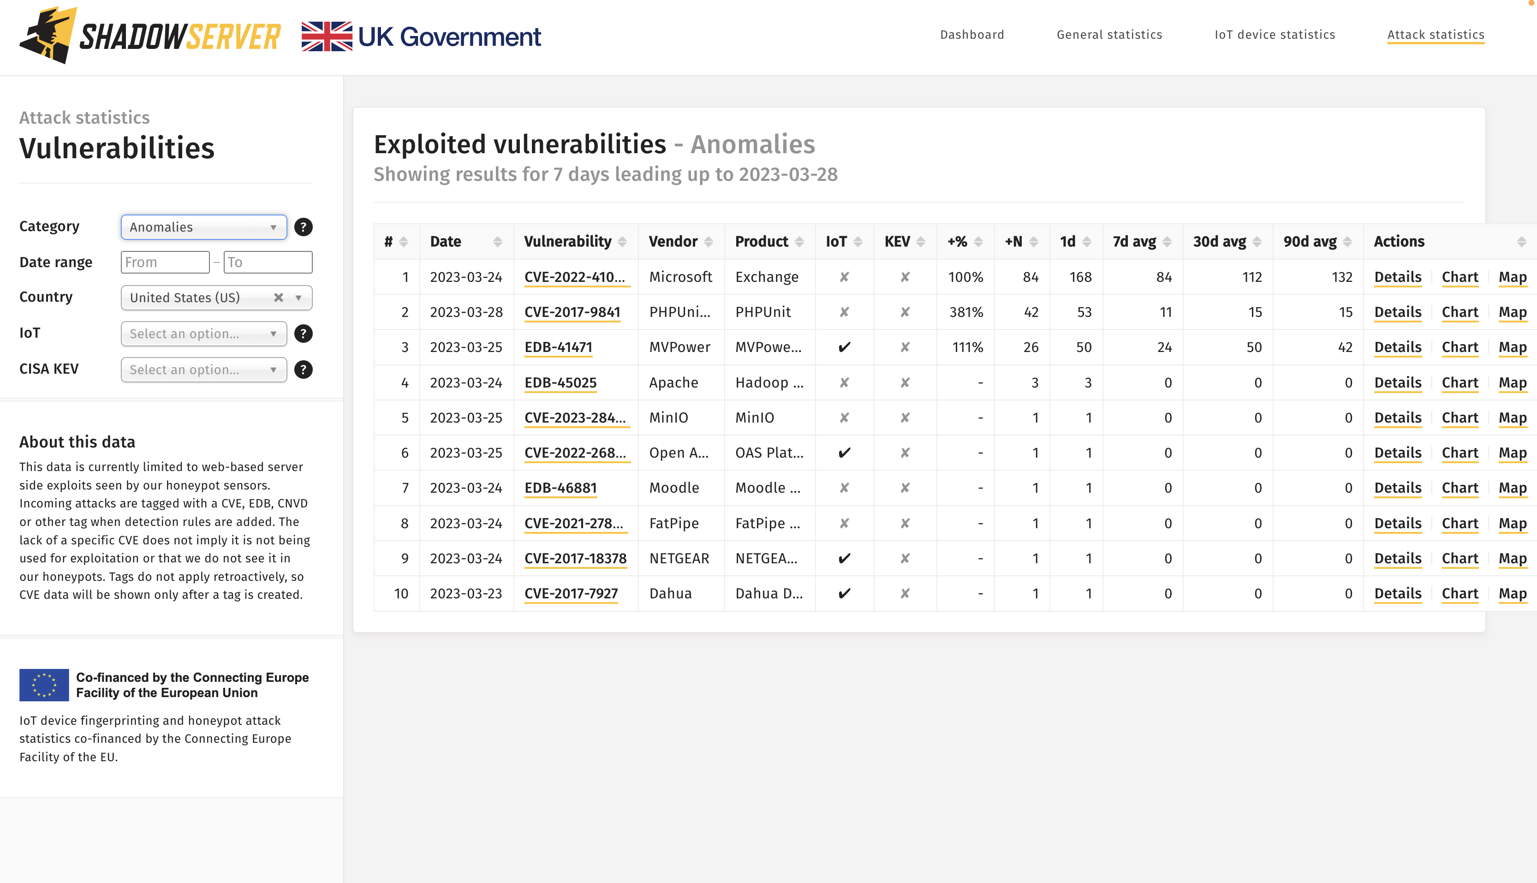Open EDB-45025 vulnerability link
The width and height of the screenshot is (1537, 883).
point(560,382)
